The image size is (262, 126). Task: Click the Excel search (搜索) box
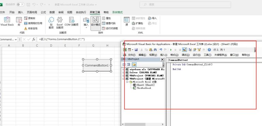[x=185, y=5]
